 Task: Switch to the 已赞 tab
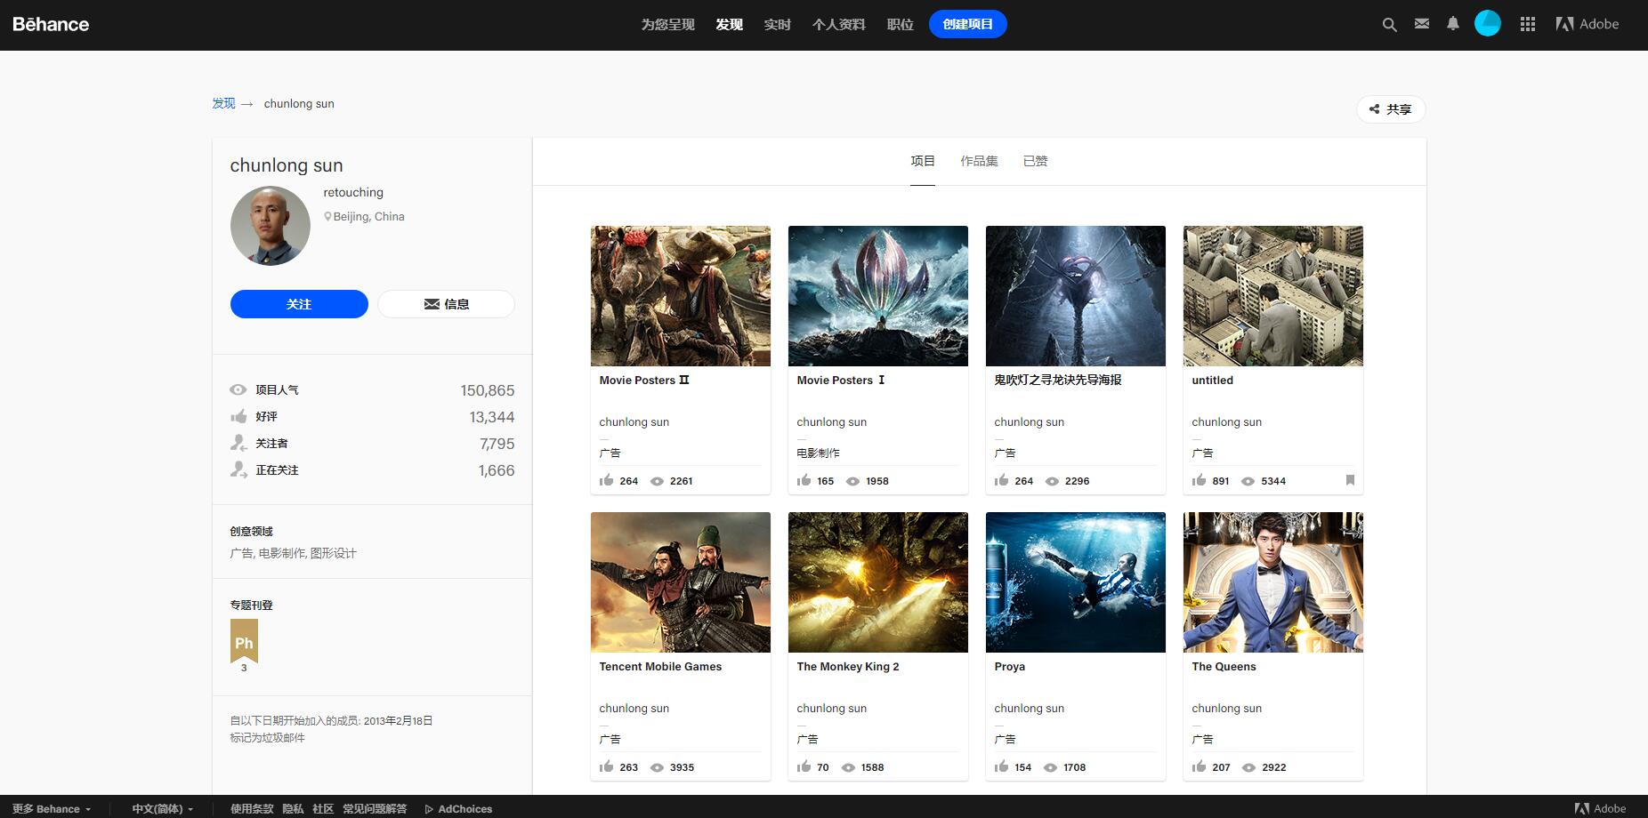point(1035,161)
